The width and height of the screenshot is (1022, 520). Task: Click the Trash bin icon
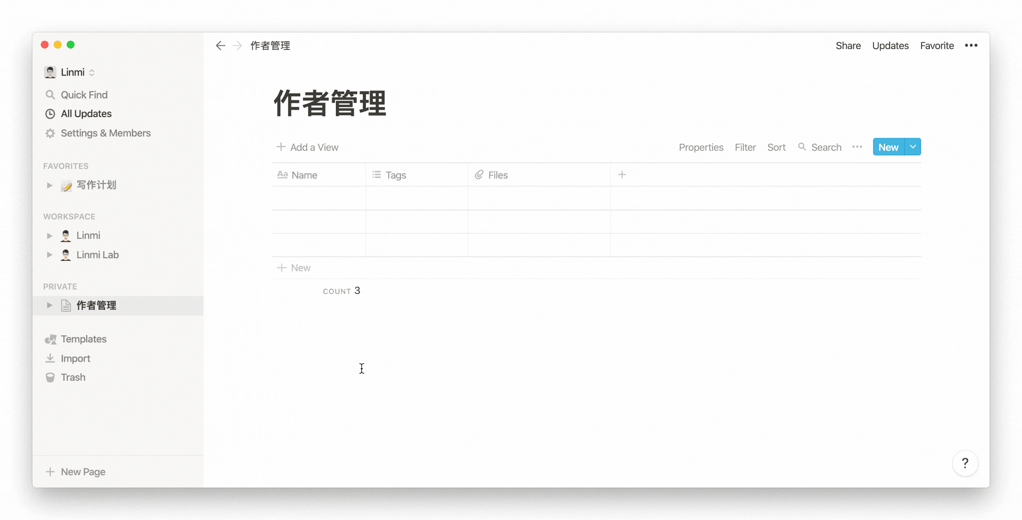50,378
